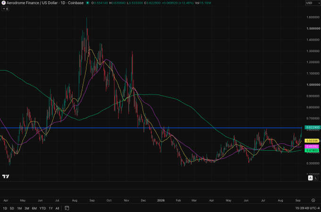
Task: Toggle the A auto-scale button
Action: [310, 178]
